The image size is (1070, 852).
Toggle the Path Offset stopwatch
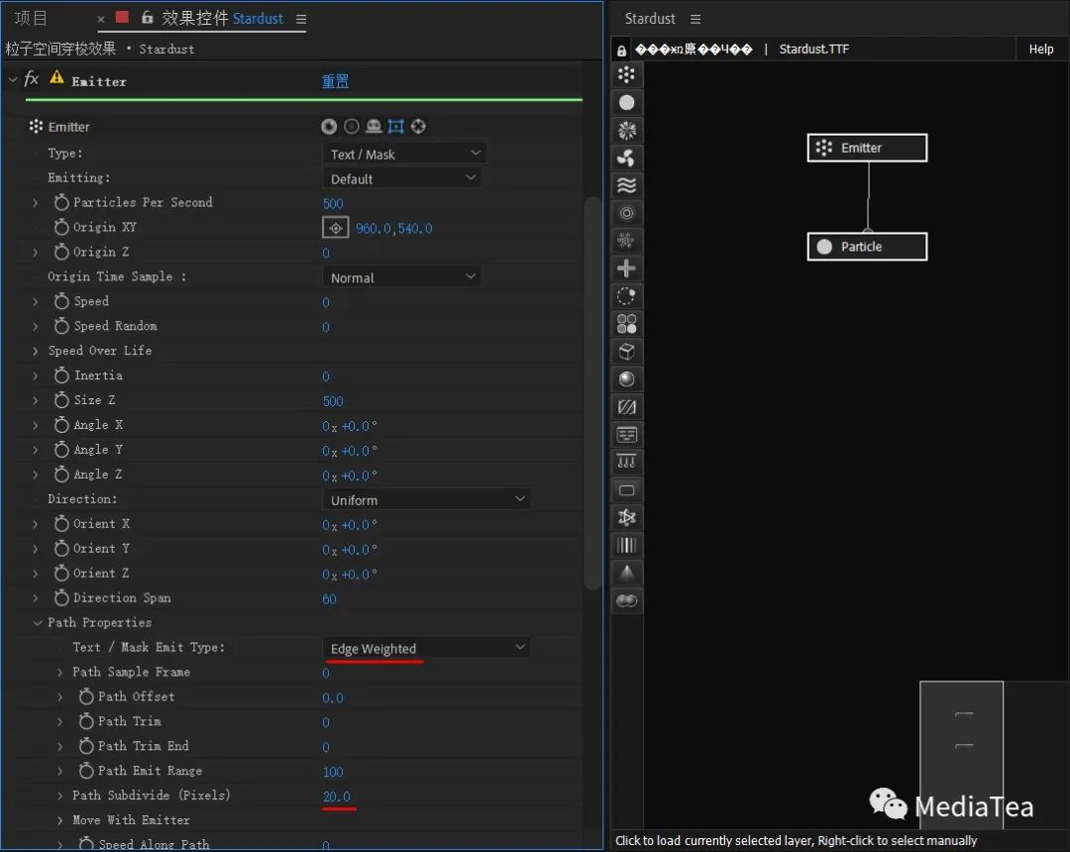click(x=86, y=696)
